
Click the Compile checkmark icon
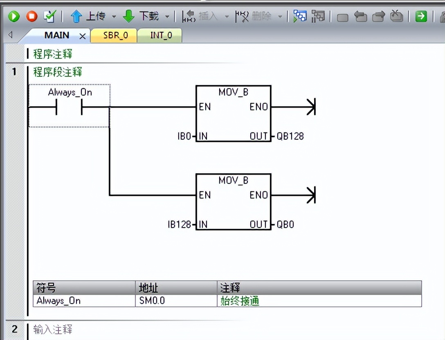(x=49, y=16)
